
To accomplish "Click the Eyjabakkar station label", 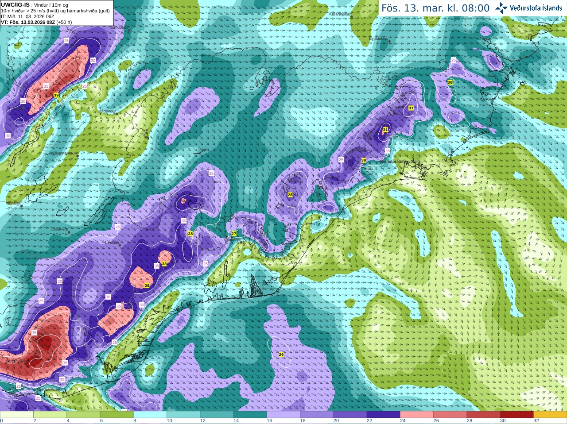I will [379, 39].
